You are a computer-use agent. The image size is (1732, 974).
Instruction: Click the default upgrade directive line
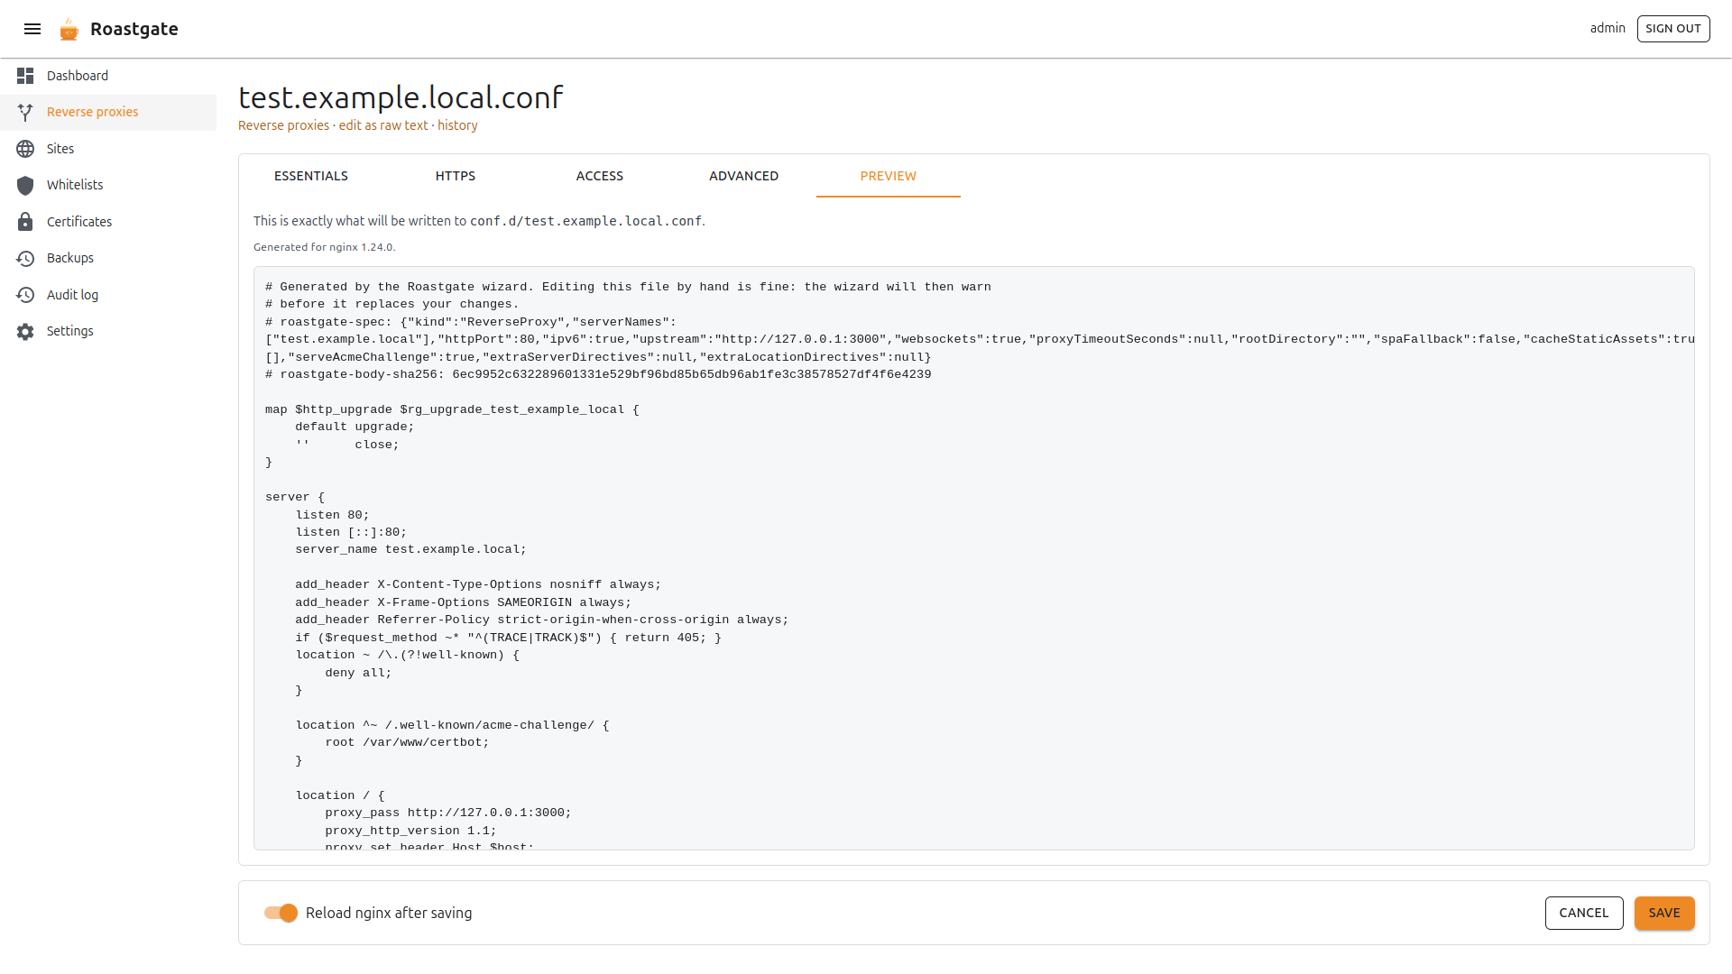(355, 427)
